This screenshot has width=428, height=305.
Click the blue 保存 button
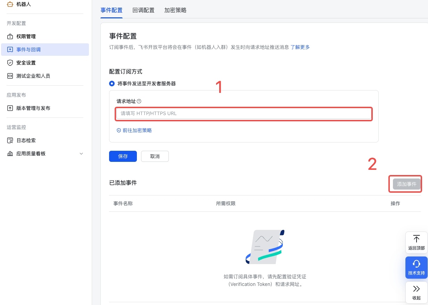click(x=123, y=156)
